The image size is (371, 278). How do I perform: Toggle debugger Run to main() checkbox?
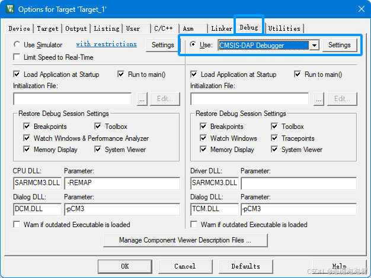(x=298, y=74)
